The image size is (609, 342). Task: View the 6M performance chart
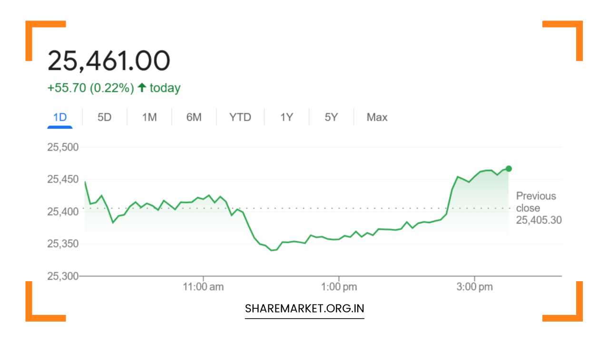(194, 117)
